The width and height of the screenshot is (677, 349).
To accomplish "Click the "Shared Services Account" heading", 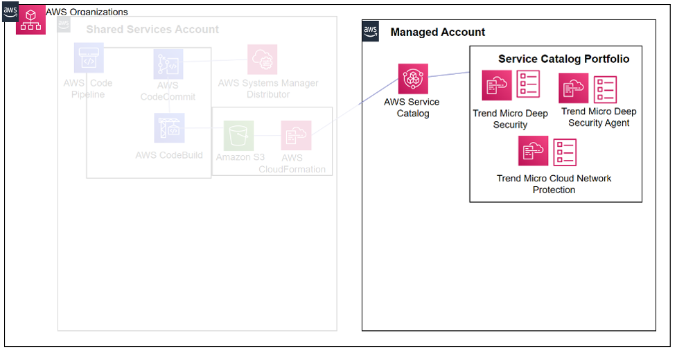I will click(152, 30).
